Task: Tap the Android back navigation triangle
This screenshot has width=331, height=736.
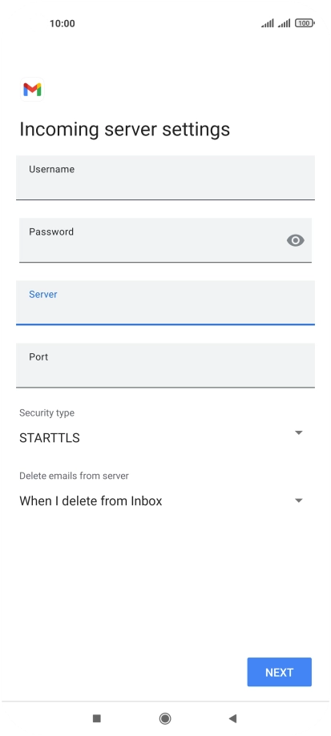Action: [x=232, y=718]
